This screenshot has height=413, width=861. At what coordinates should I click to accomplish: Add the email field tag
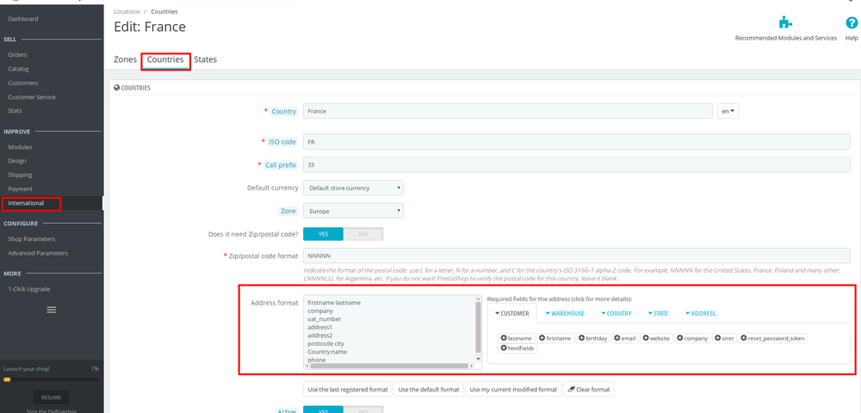(x=625, y=338)
